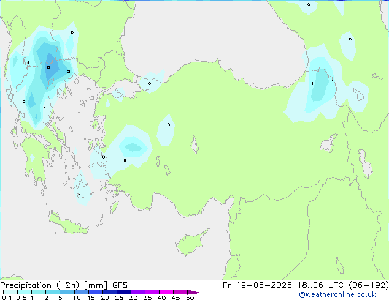Click the legend label '10'
389x300 pixels.
77,298
